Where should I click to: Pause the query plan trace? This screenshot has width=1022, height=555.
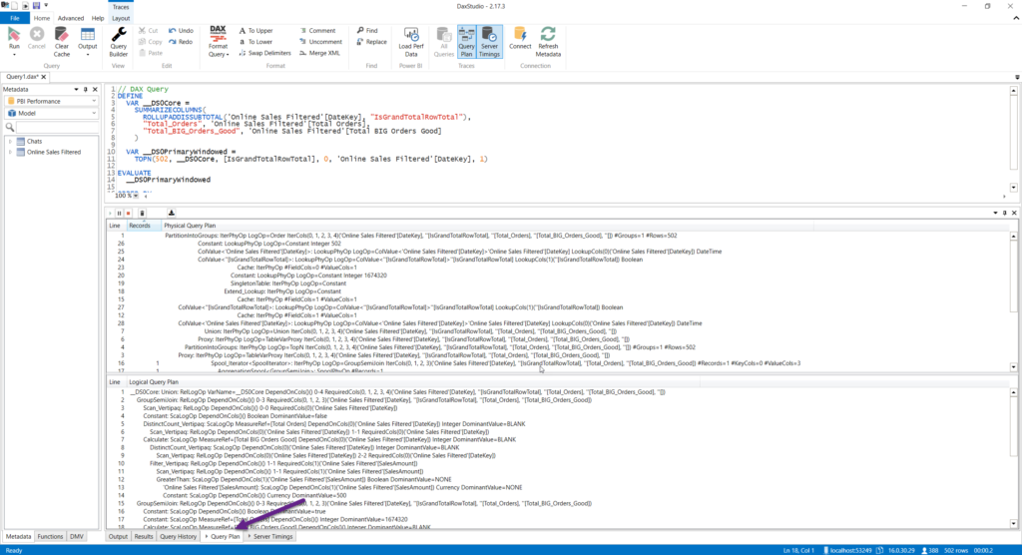pos(120,214)
